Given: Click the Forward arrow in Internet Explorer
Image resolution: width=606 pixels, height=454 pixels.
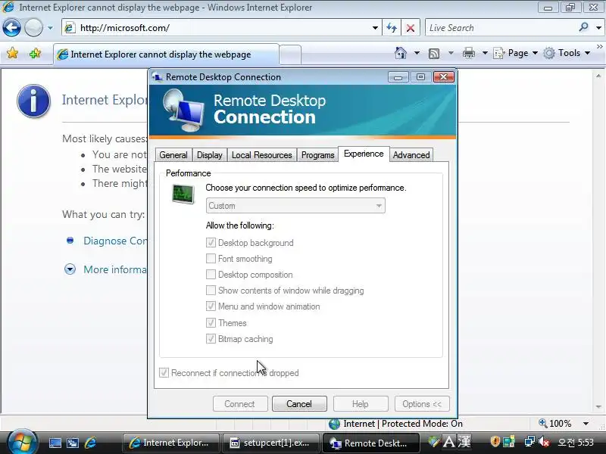Looking at the screenshot, I should pos(33,28).
